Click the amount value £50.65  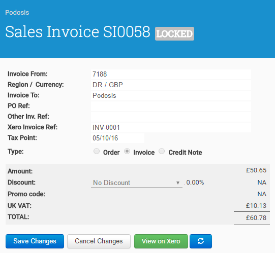pos(256,170)
